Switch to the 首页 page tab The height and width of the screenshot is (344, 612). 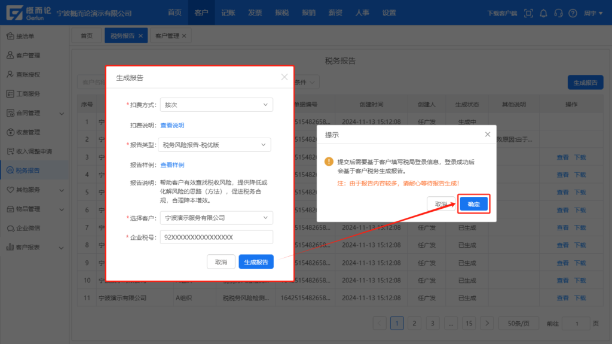87,35
